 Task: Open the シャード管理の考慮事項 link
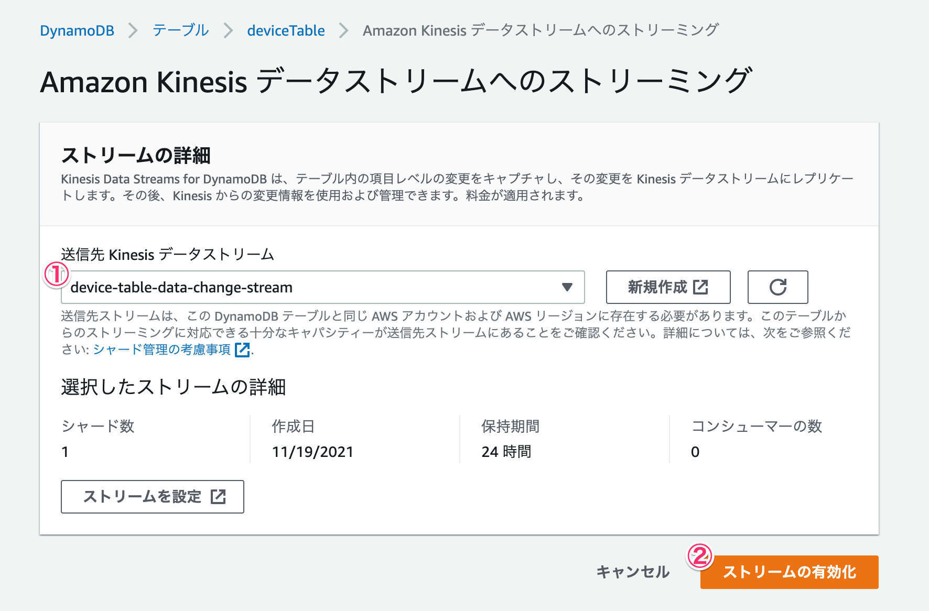(x=162, y=350)
